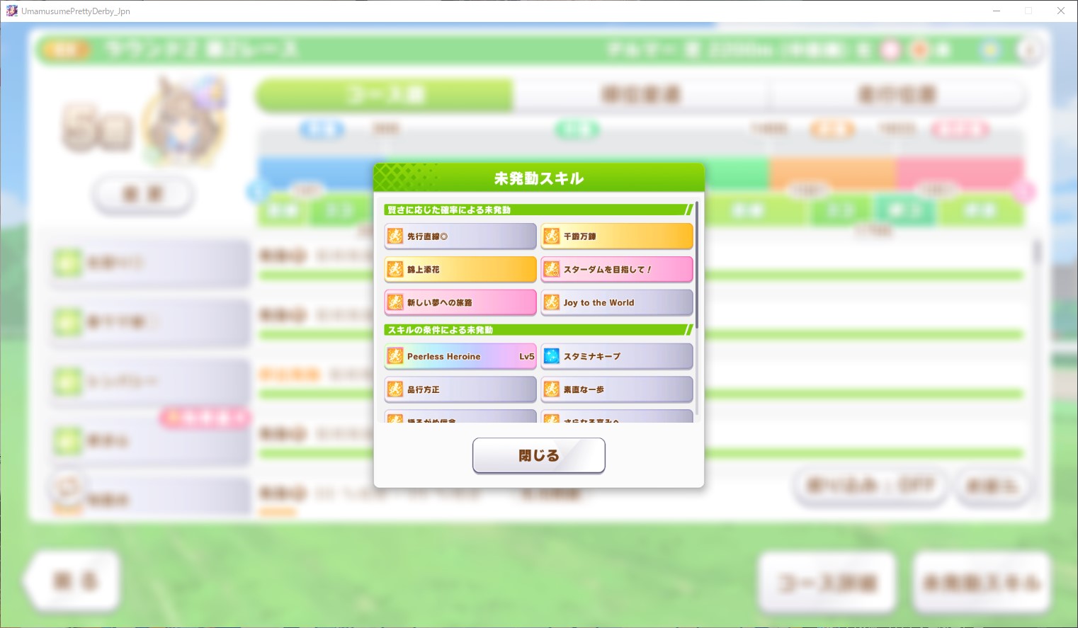Click the 千鍛万錬 skill icon

click(x=552, y=236)
